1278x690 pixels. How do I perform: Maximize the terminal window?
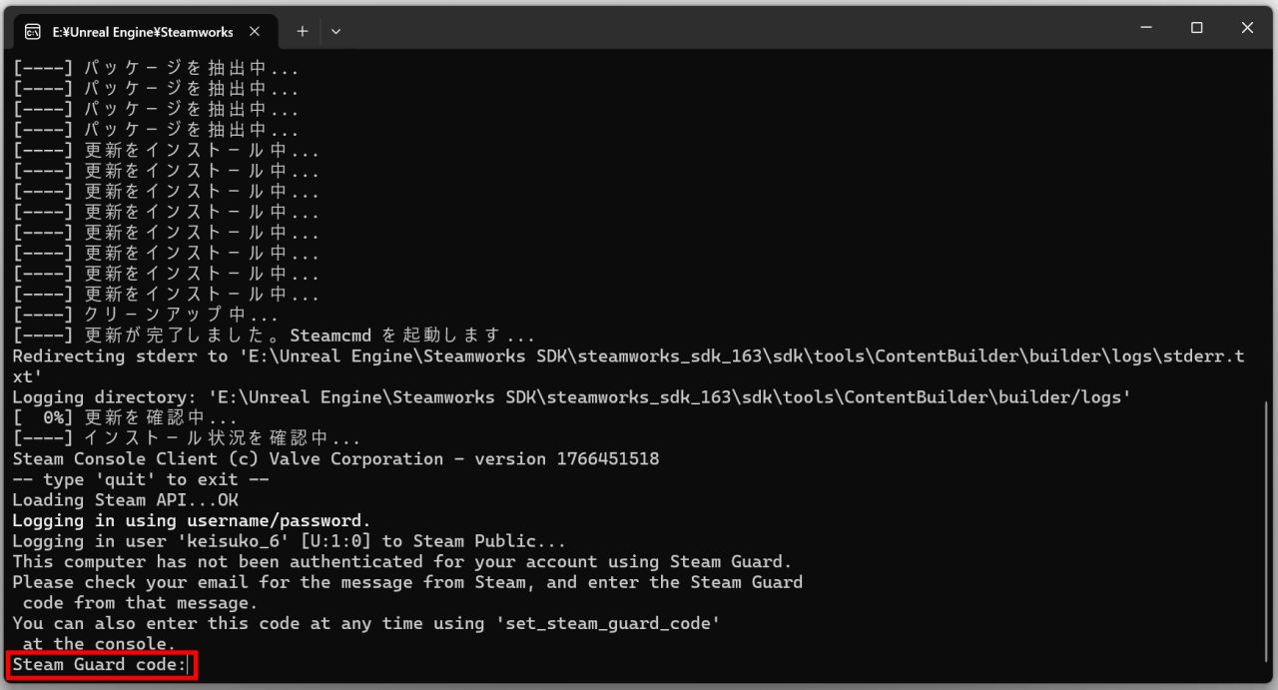click(1196, 28)
